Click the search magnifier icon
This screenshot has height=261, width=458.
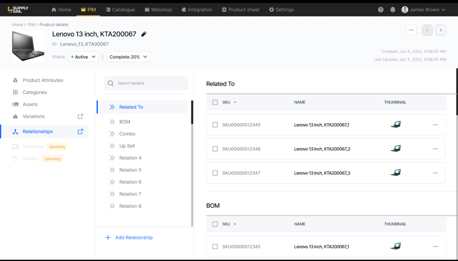[110, 84]
